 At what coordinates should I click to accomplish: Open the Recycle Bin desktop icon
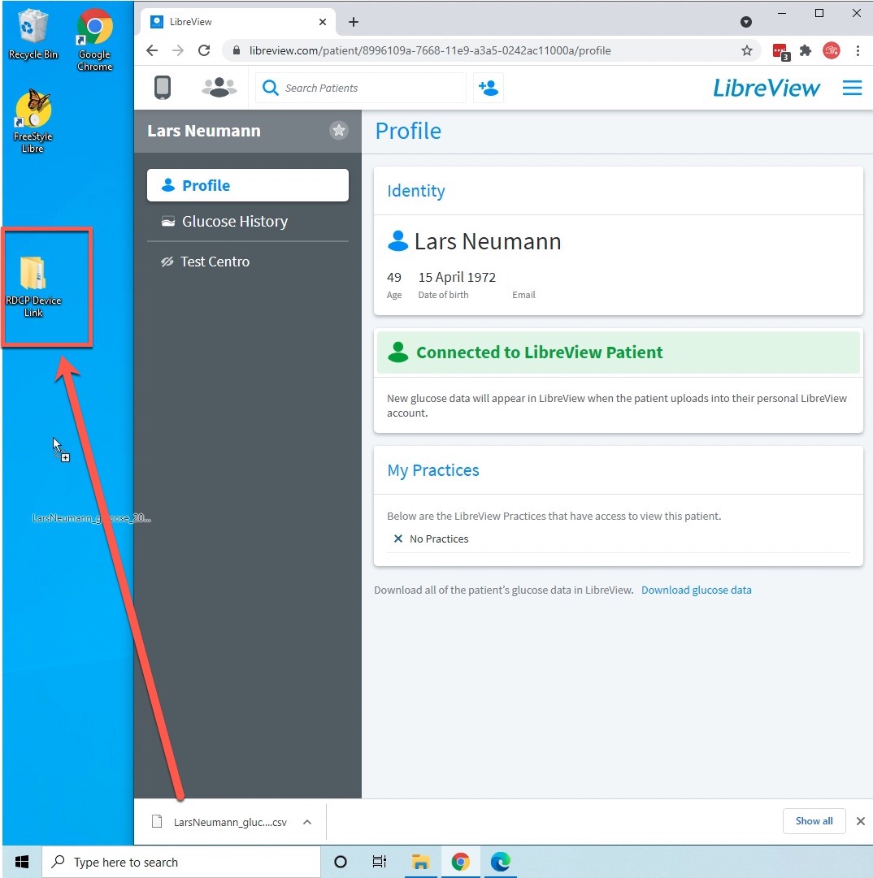pyautogui.click(x=33, y=35)
